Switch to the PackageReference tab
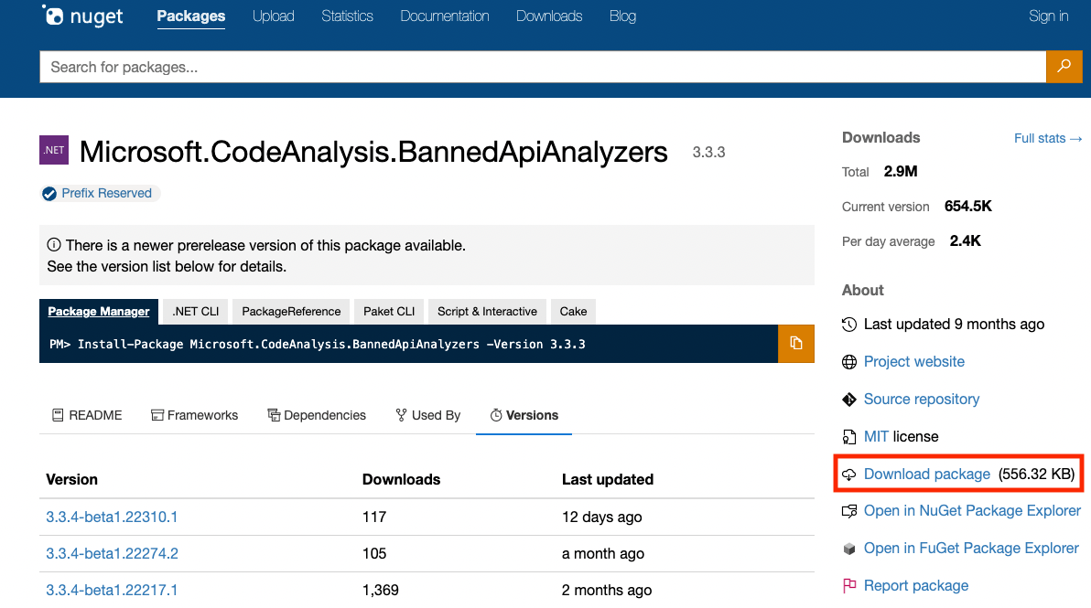The image size is (1091, 608). tap(291, 311)
